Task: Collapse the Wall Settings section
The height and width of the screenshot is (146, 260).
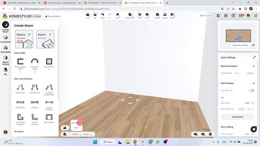Action: tap(253, 83)
